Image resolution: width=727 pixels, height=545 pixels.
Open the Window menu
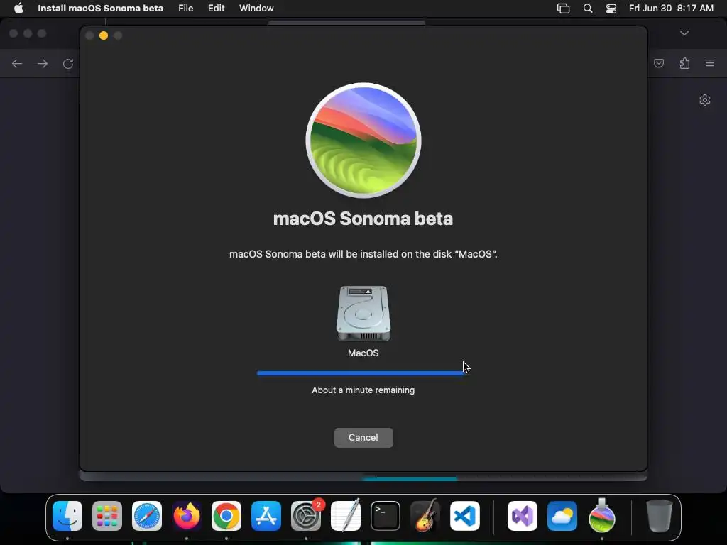tap(256, 8)
